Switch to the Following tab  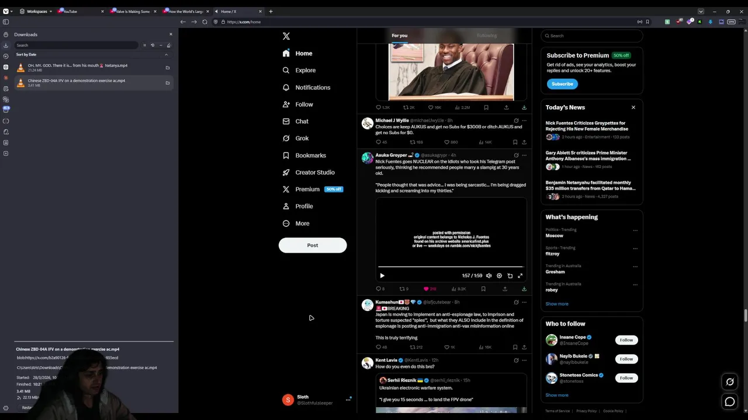(x=487, y=36)
